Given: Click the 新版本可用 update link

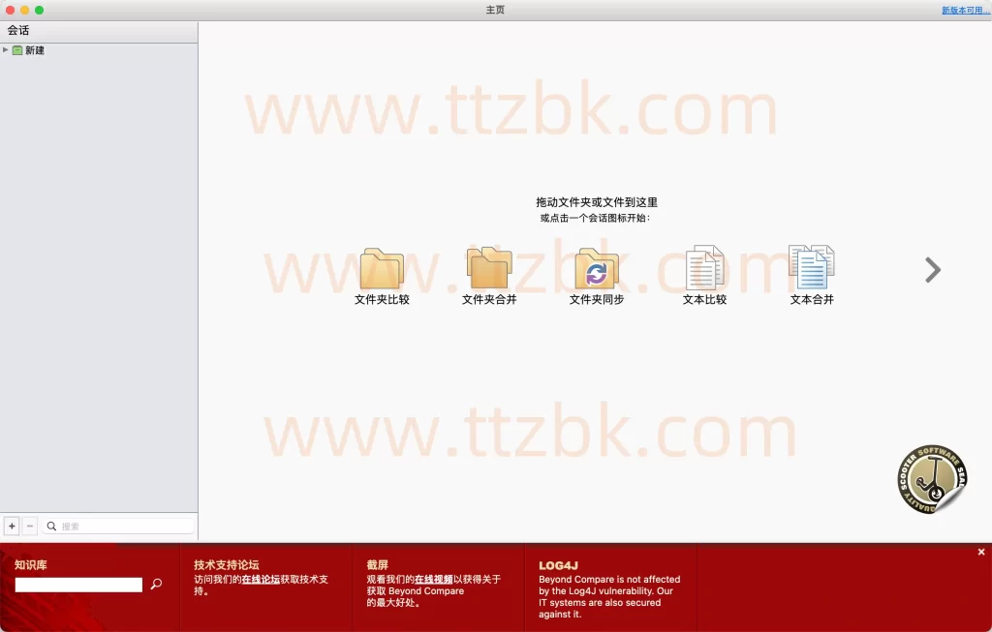Looking at the screenshot, I should pos(965,10).
